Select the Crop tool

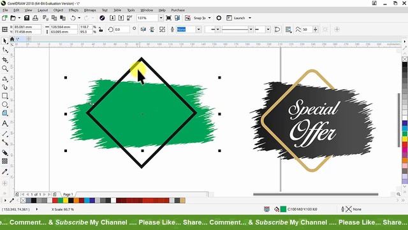(x=4, y=59)
